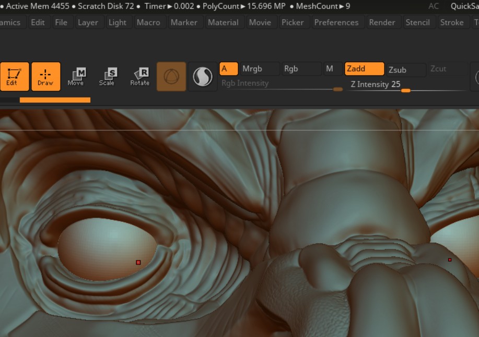Image resolution: width=479 pixels, height=337 pixels.
Task: Open the Preferences menu
Action: coord(336,22)
